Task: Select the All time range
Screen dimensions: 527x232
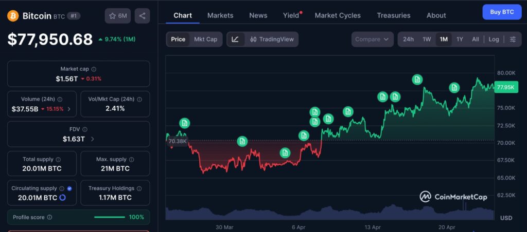Action: coord(475,39)
